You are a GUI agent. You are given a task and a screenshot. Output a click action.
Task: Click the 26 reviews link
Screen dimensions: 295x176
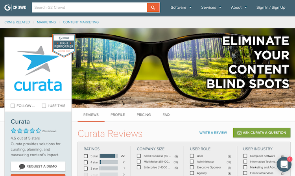point(49,131)
